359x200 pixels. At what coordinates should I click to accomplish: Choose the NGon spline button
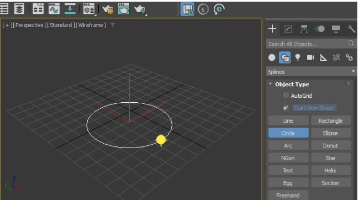pyautogui.click(x=288, y=158)
